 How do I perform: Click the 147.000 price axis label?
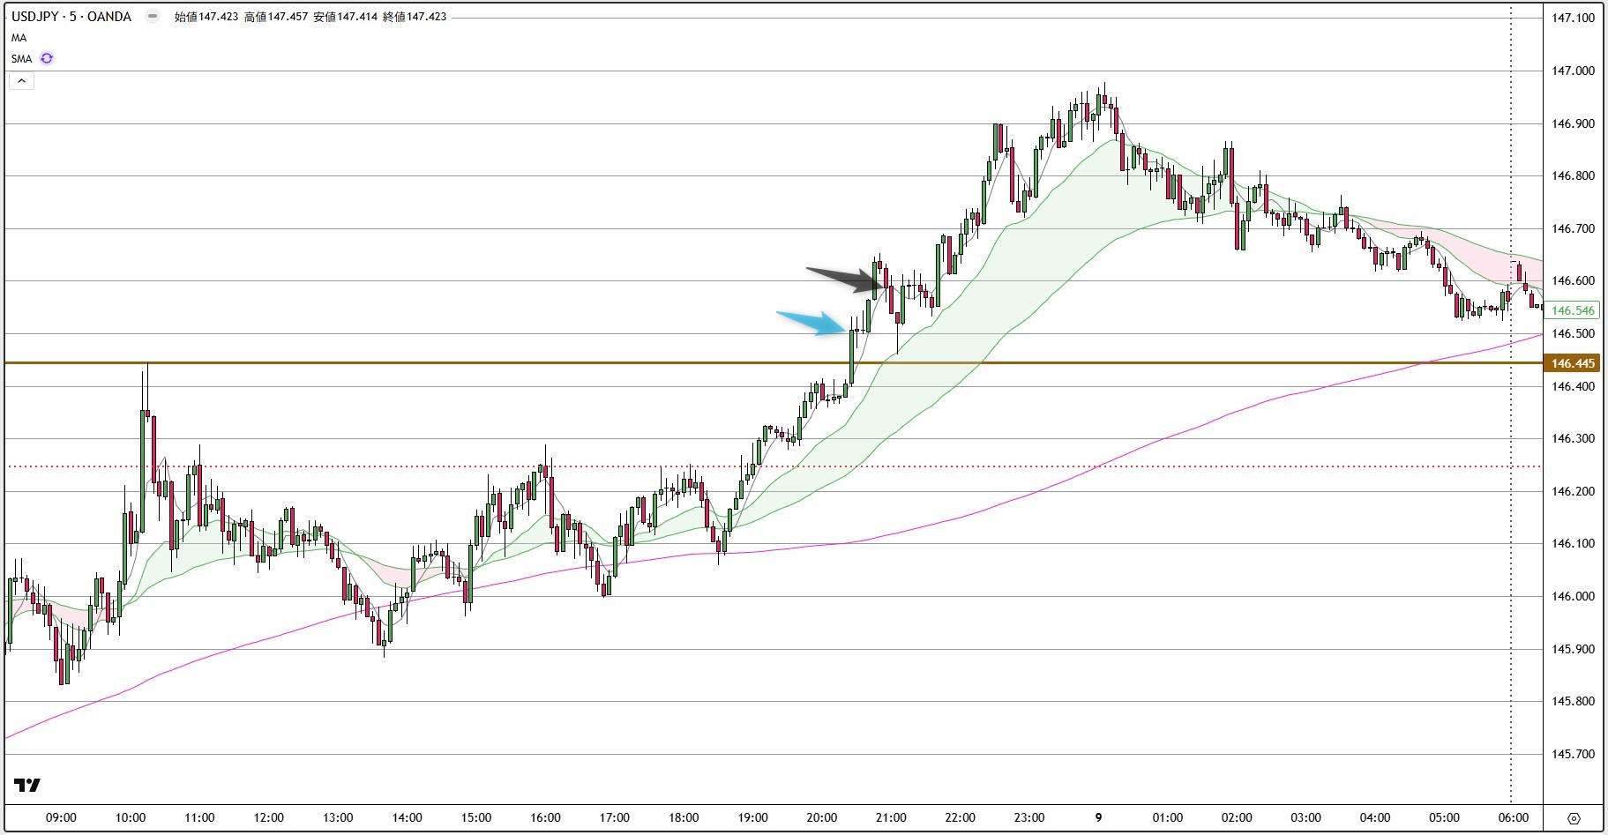[1574, 71]
